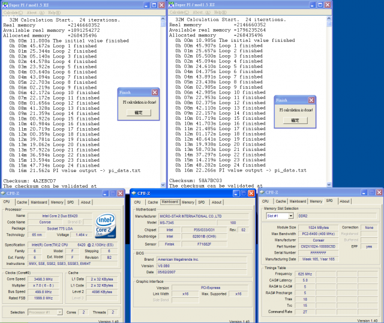
Task: Click CPU-Z icon in middle CPU-Z title bar
Action: coord(134,193)
